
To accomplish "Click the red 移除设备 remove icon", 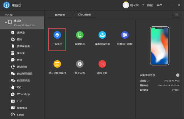I will pyautogui.click(x=102, y=64).
